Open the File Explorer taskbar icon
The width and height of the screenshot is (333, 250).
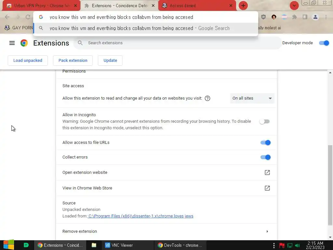pos(94,245)
